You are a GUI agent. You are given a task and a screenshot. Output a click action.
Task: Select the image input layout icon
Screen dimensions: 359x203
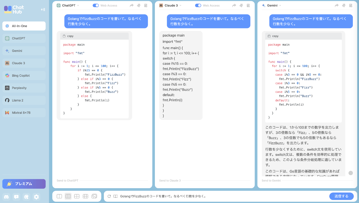point(94,196)
